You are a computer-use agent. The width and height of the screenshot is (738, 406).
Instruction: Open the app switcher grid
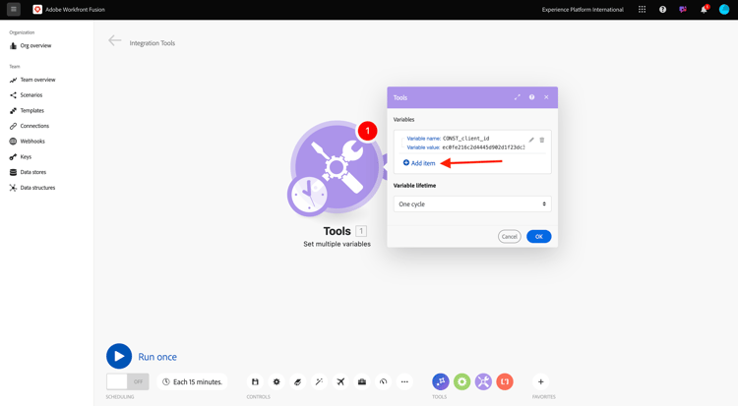pos(642,10)
